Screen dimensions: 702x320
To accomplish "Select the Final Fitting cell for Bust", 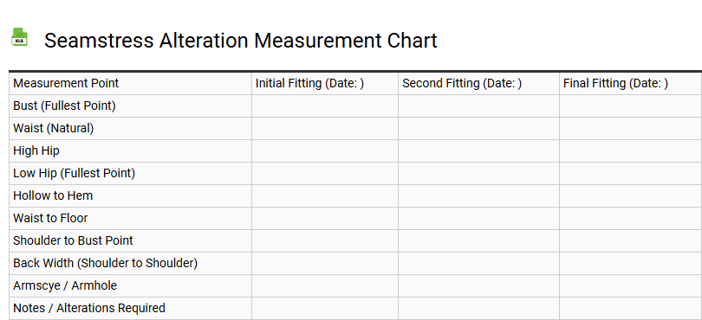I will [630, 106].
